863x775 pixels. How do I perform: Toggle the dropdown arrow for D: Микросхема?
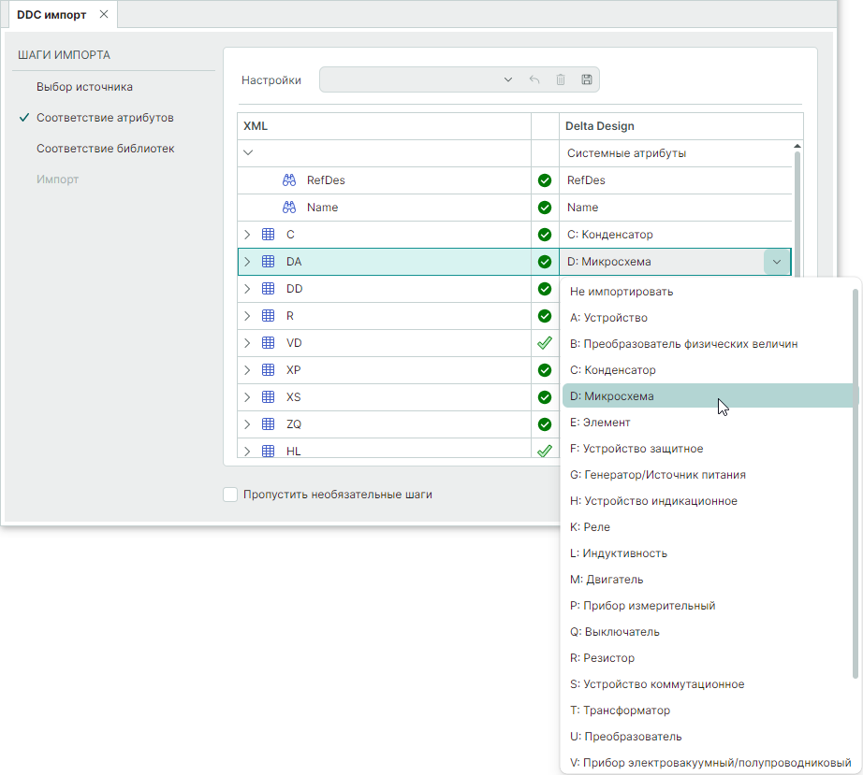coord(777,262)
